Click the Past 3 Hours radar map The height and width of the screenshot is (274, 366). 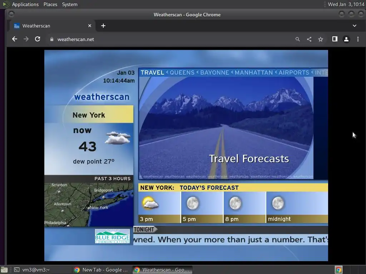pyautogui.click(x=89, y=204)
